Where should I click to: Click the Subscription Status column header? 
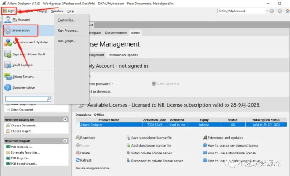coord(266,120)
